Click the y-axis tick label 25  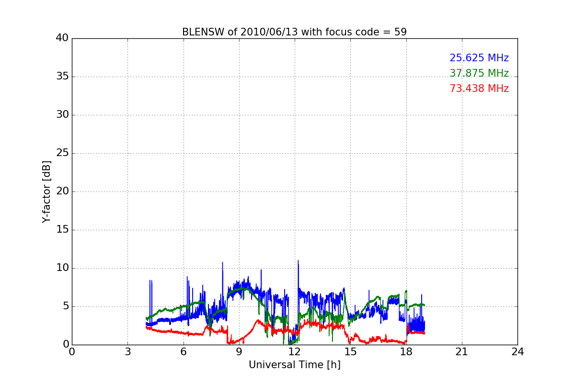click(62, 153)
